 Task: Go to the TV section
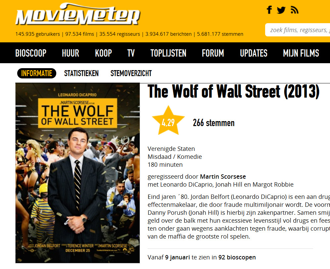click(131, 53)
